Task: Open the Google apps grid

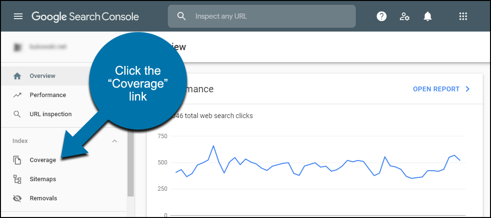Action: coord(463,16)
